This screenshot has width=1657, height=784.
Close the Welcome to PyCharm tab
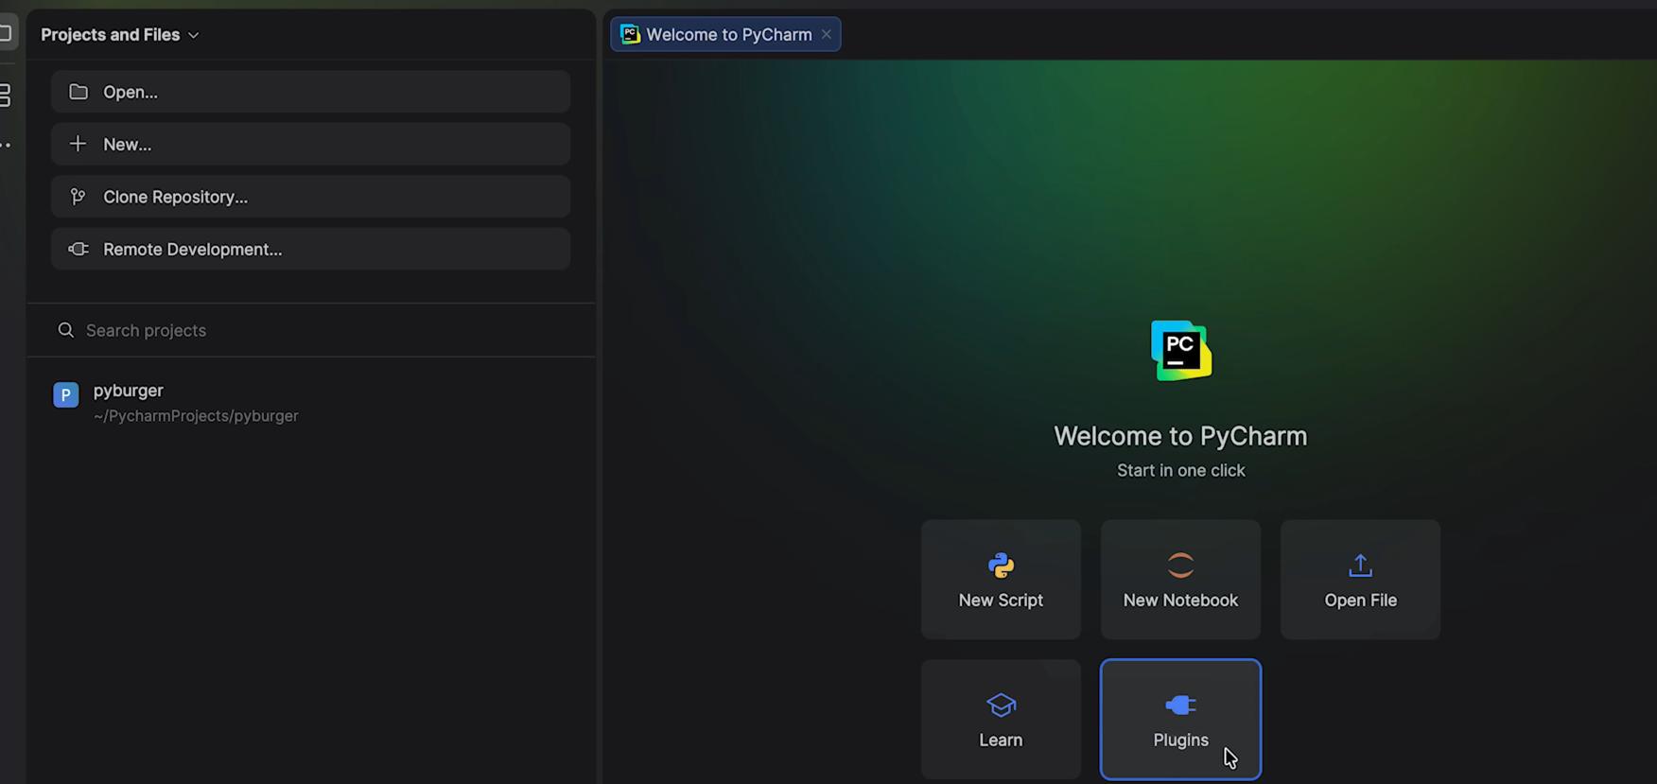[827, 35]
